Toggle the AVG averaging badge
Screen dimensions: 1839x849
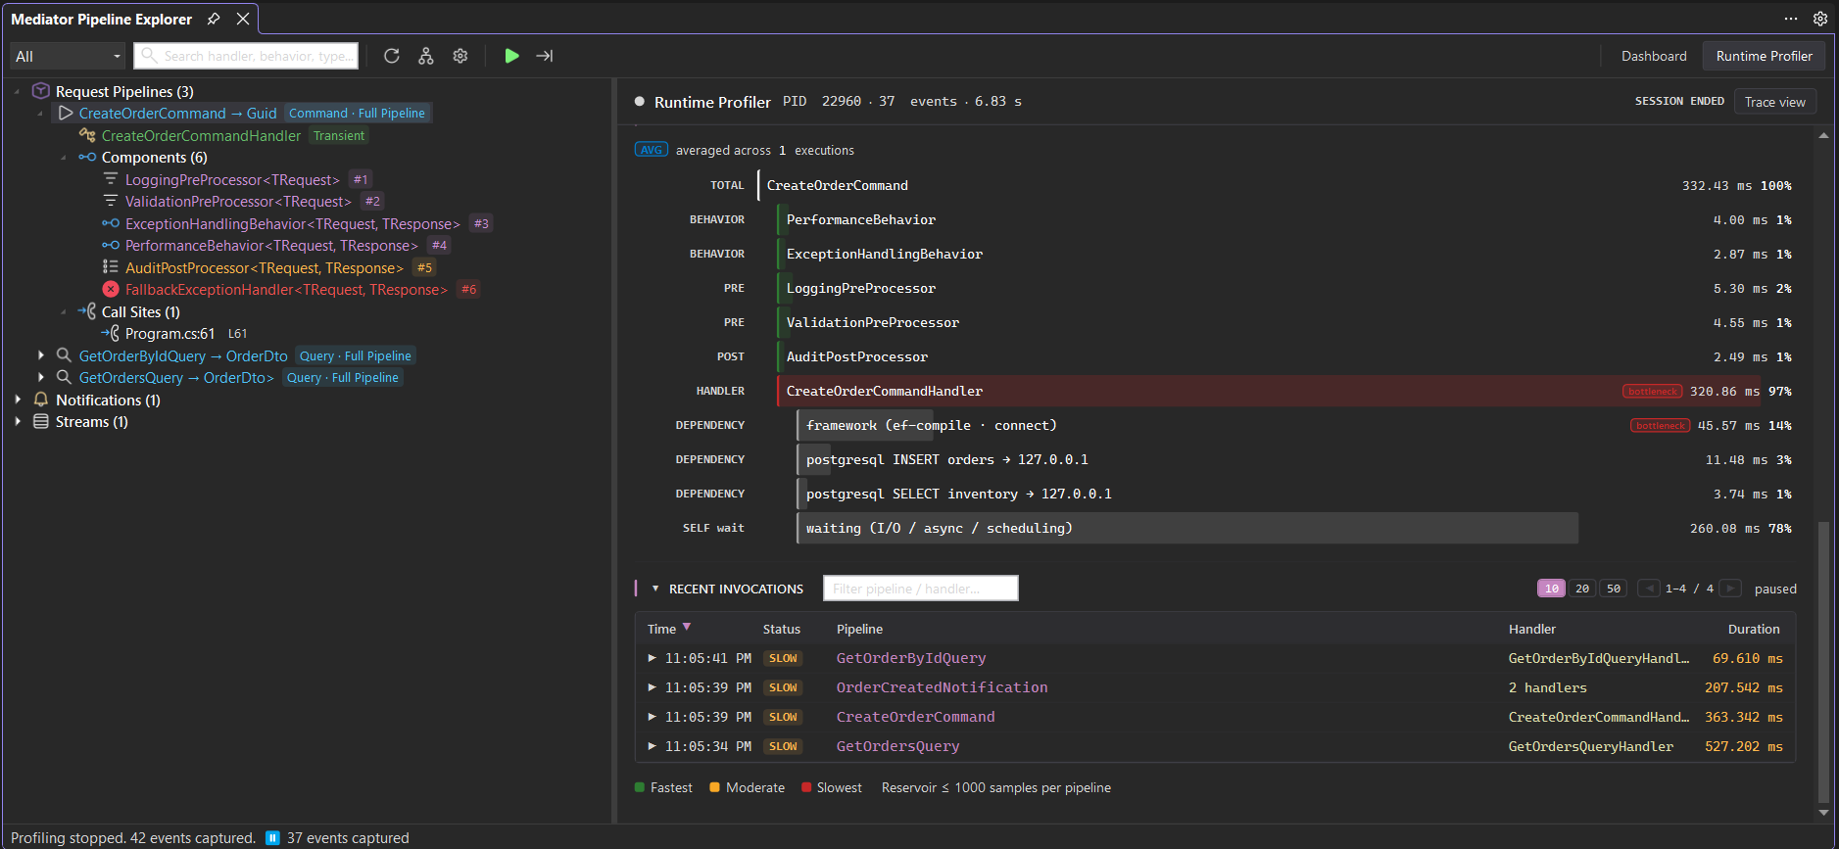(x=652, y=150)
